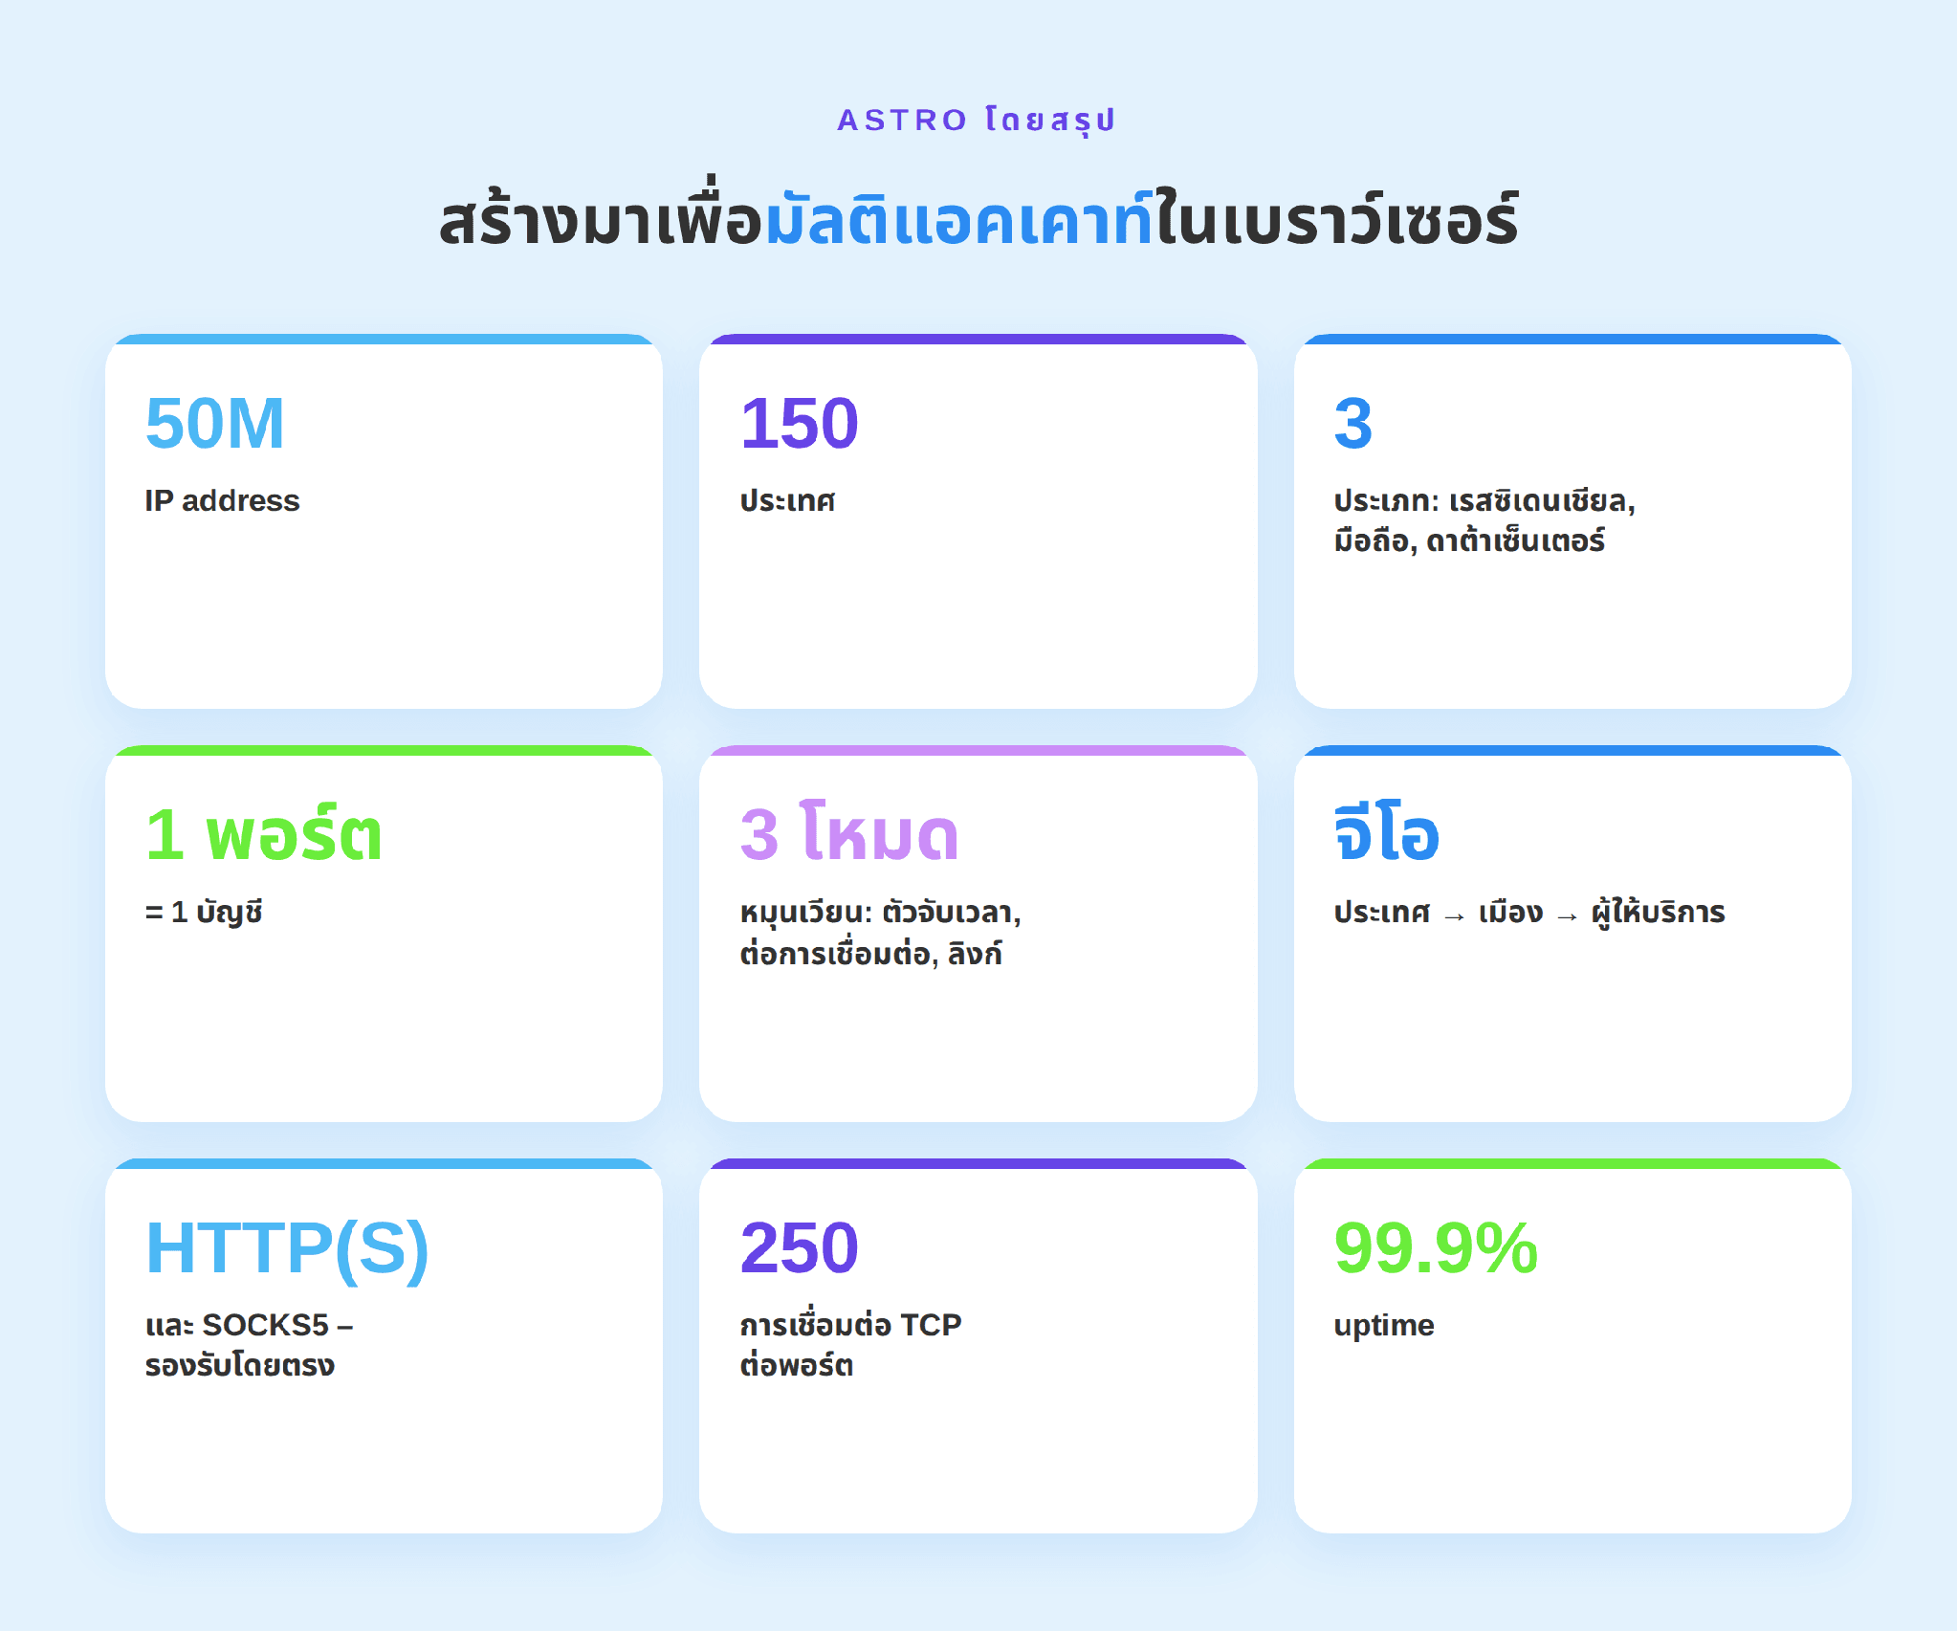Click the การเชื่อมต่อ TCP ต่อพอร์ต caption
The width and height of the screenshot is (1957, 1631).
tap(850, 1345)
